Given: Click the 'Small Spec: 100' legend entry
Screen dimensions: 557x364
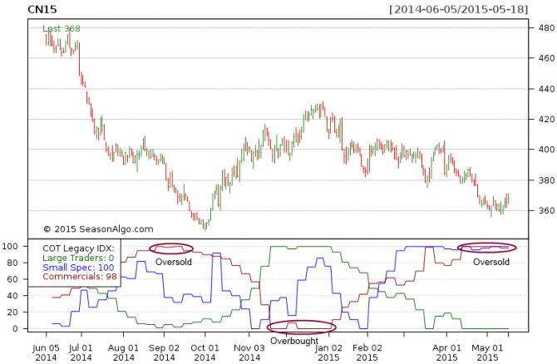Looking at the screenshot, I should 78,268.
